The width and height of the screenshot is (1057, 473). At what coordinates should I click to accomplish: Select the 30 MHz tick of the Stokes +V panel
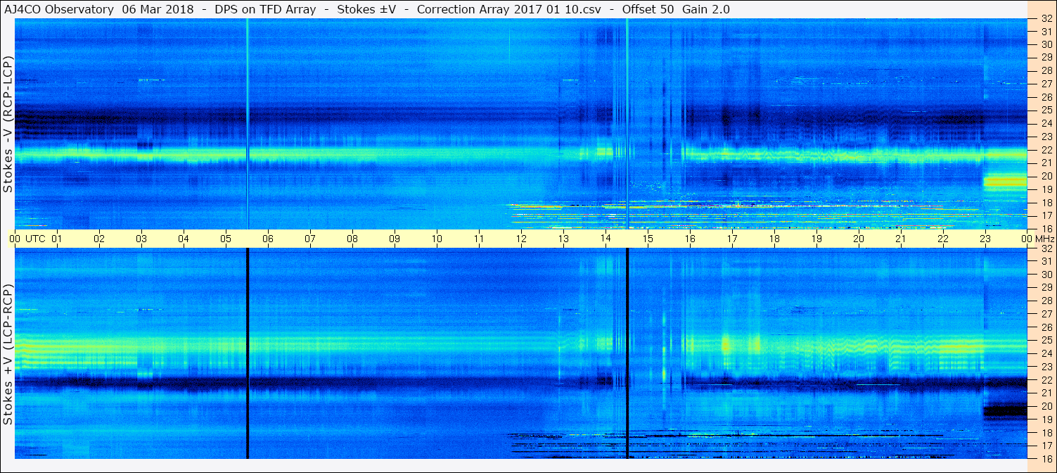pyautogui.click(x=1046, y=275)
